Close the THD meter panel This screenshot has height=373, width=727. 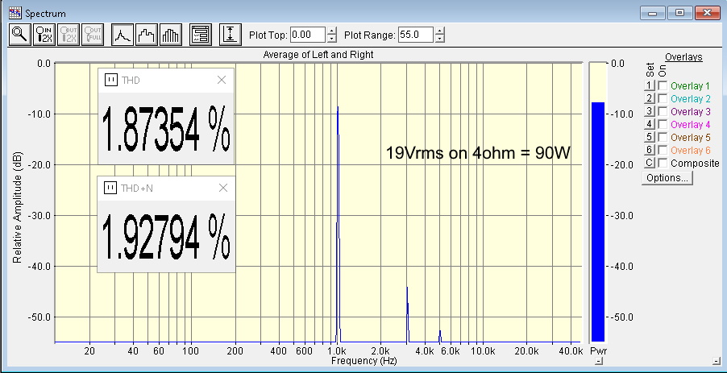(222, 80)
